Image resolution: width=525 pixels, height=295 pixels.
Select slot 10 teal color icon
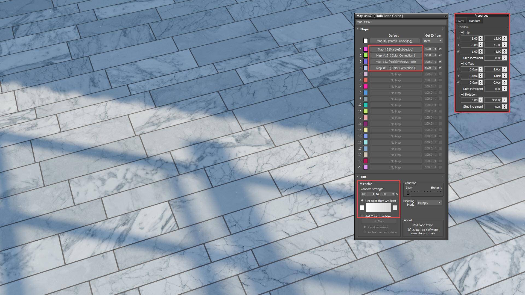366,105
